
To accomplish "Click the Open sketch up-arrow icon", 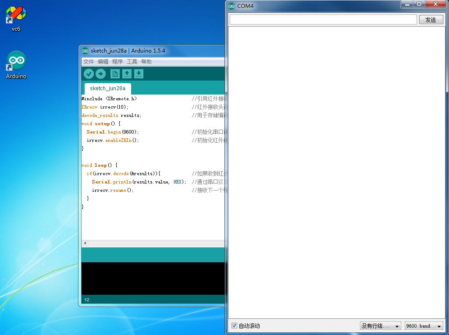I will (x=127, y=74).
